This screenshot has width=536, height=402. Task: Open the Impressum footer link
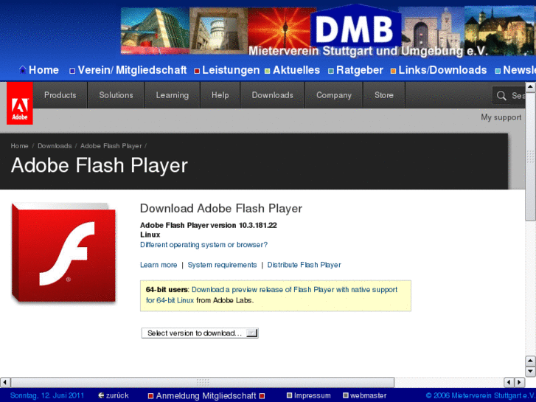(312, 395)
